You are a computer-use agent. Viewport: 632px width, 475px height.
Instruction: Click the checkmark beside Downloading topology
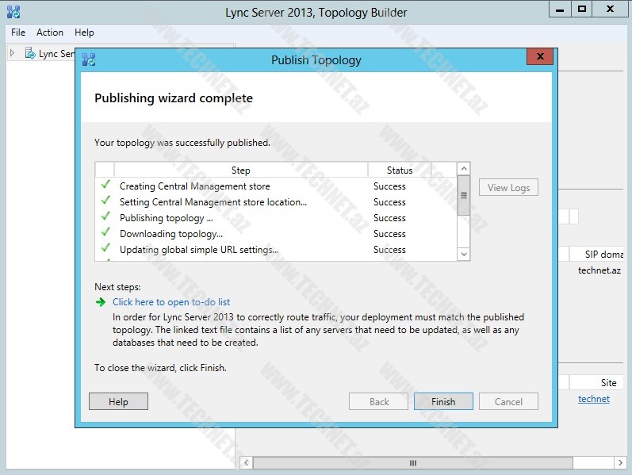pos(105,232)
